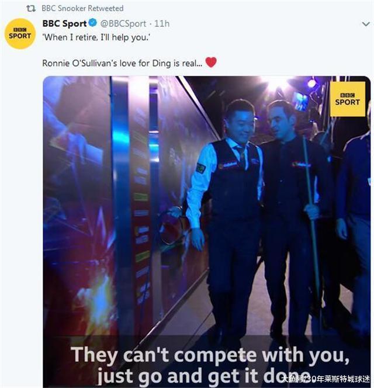The height and width of the screenshot is (388, 374).
Task: Click the video subtitle caption text
Action: (x=210, y=365)
